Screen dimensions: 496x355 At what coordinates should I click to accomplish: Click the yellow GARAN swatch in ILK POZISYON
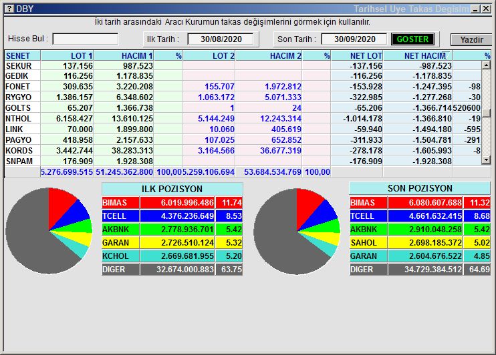click(x=120, y=243)
